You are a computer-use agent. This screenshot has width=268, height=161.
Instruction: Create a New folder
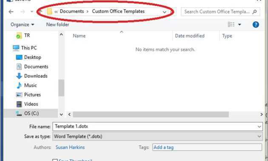pyautogui.click(x=57, y=25)
